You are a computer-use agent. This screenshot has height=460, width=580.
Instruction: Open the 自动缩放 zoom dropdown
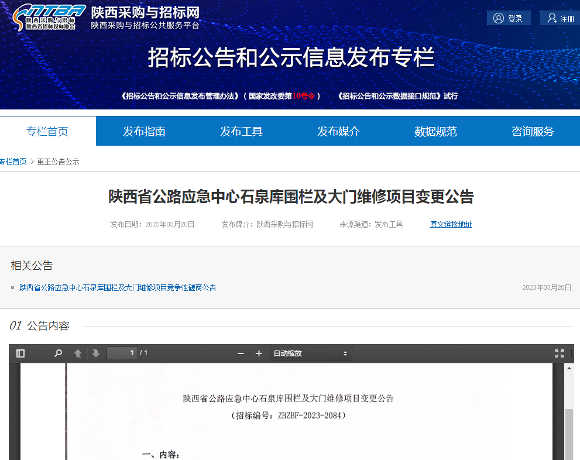coord(310,353)
